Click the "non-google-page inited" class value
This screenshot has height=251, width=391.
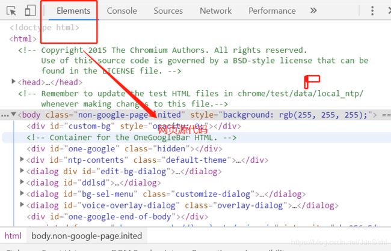(129, 115)
